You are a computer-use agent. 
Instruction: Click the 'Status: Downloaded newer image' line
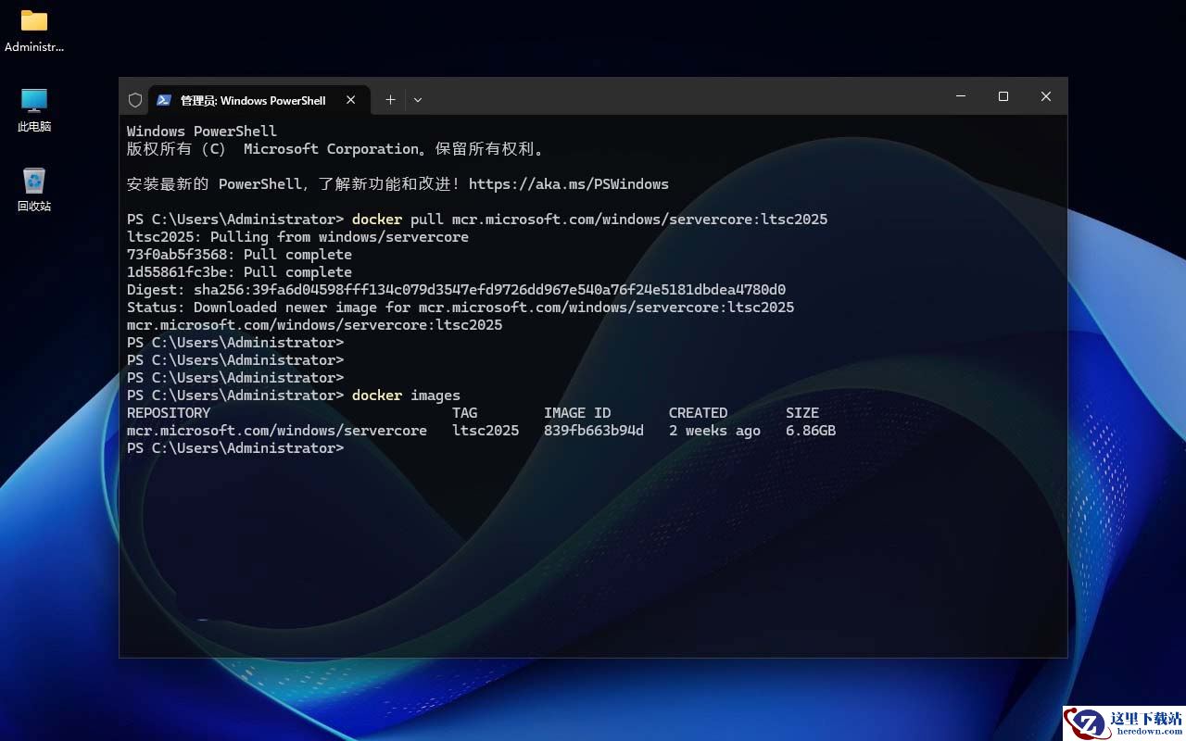coord(461,308)
